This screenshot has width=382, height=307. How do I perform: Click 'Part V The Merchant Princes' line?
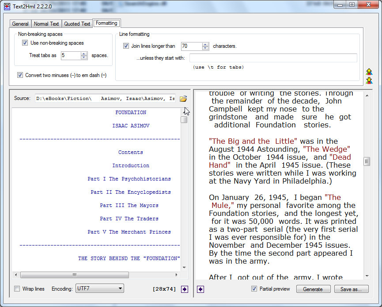pyautogui.click(x=129, y=232)
